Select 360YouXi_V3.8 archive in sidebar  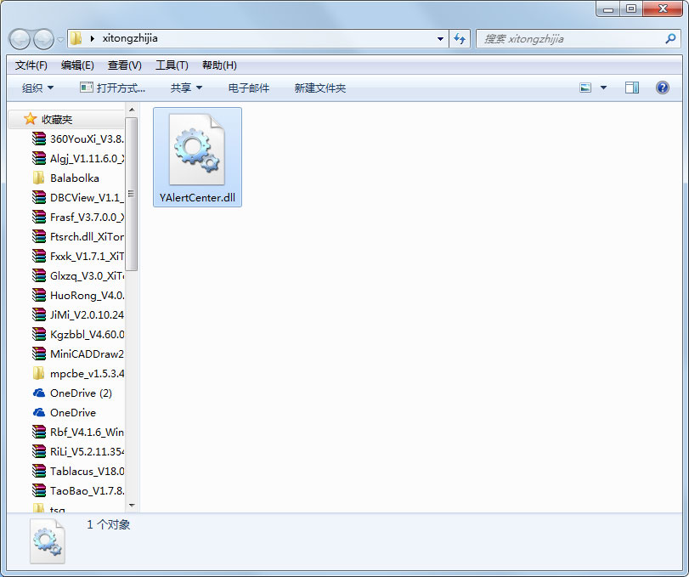pyautogui.click(x=77, y=139)
